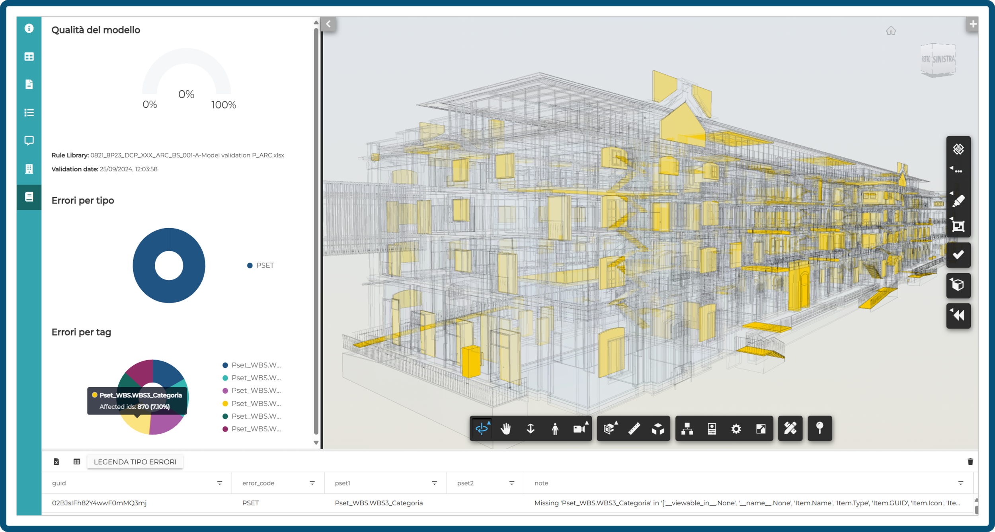The image size is (995, 532).
Task: Activate the Walk navigation tool
Action: tap(555, 429)
